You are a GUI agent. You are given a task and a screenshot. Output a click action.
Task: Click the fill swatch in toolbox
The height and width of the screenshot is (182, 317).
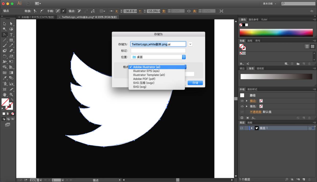pyautogui.click(x=5, y=102)
